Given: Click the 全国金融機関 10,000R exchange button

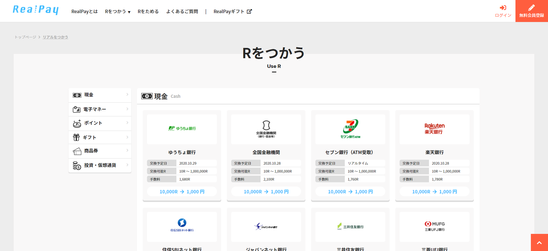Looking at the screenshot, I should coord(266,192).
